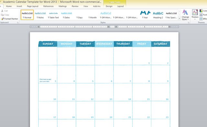This screenshot has width=207, height=127.
Task: Click date 12 in the Tuesday column
Action: click(92, 99)
